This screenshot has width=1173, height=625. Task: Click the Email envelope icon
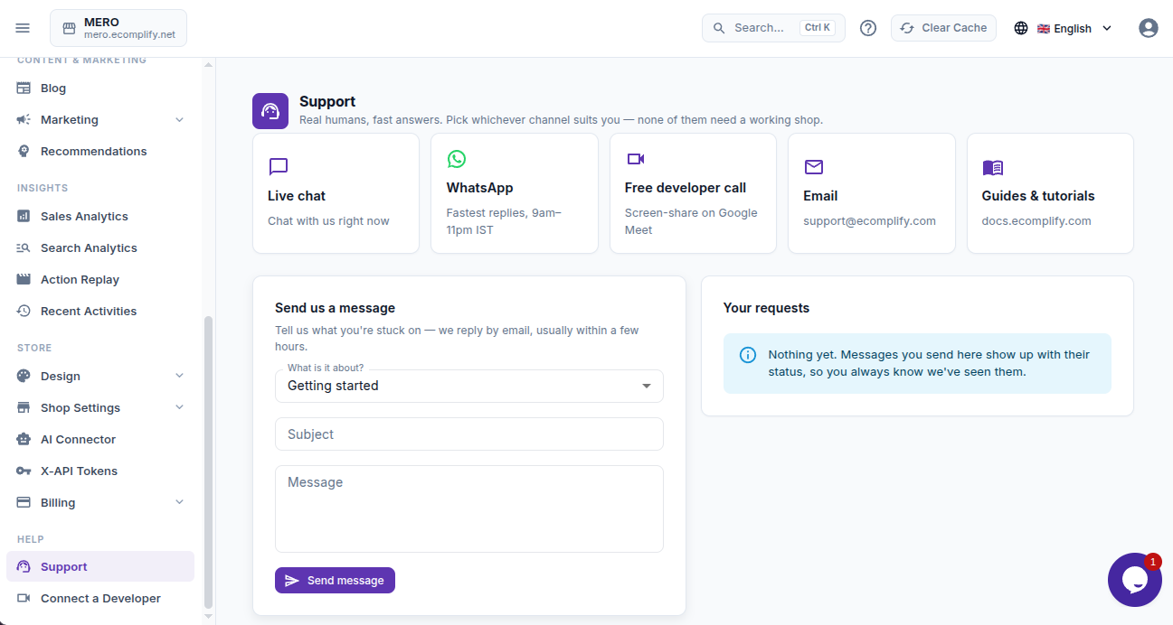point(814,167)
